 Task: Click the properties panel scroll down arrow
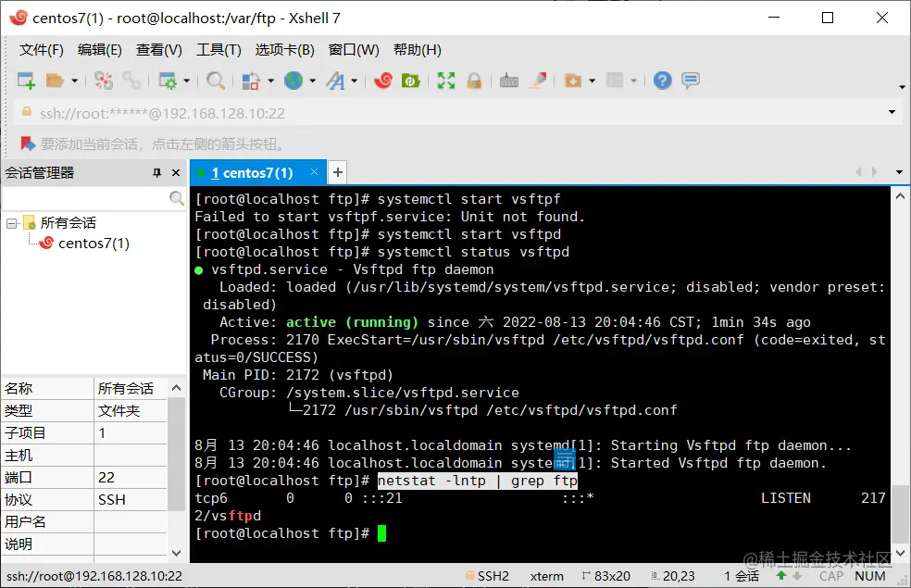click(x=177, y=553)
